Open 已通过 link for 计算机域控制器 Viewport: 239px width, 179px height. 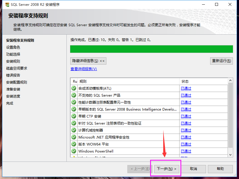[186, 130]
